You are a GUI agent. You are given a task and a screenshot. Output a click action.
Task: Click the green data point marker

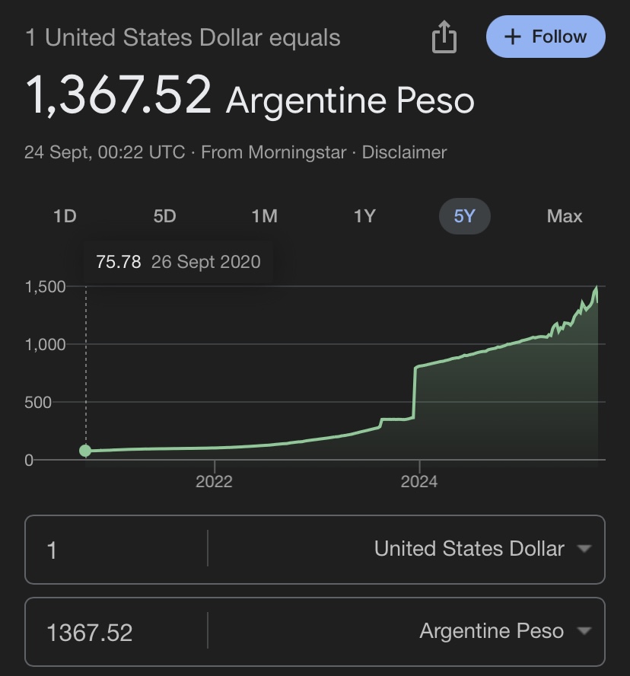pyautogui.click(x=85, y=451)
